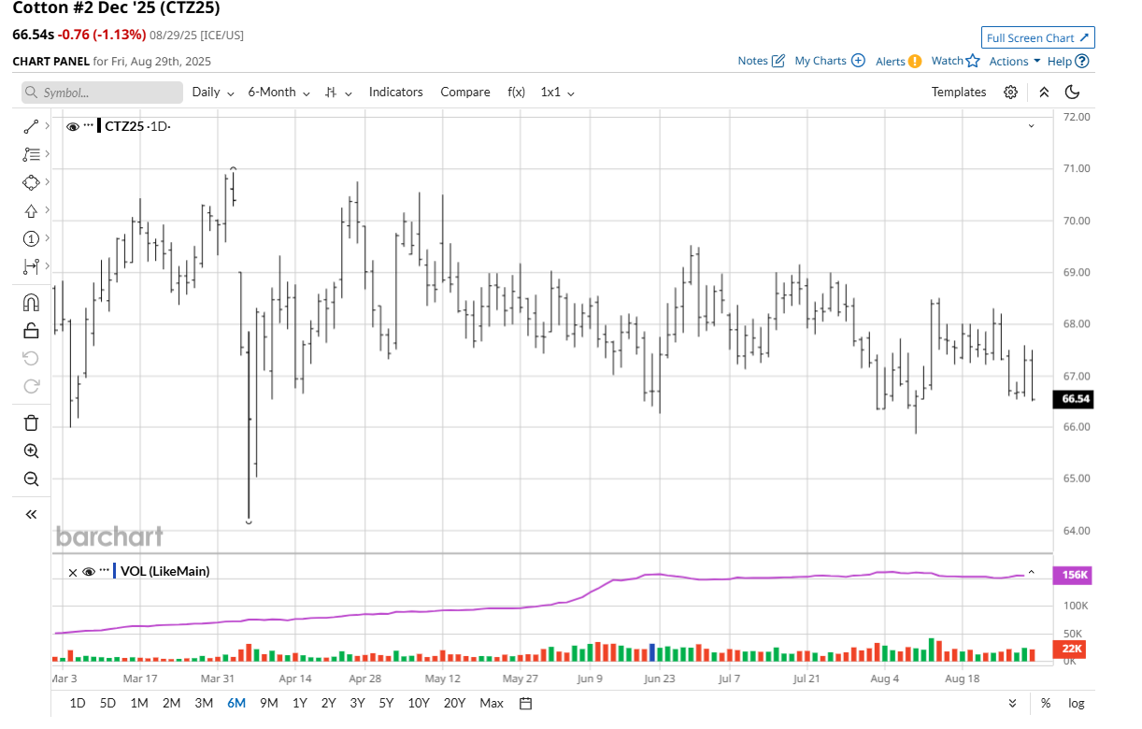The image size is (1142, 729).
Task: Open Notes link
Action: pyautogui.click(x=761, y=61)
